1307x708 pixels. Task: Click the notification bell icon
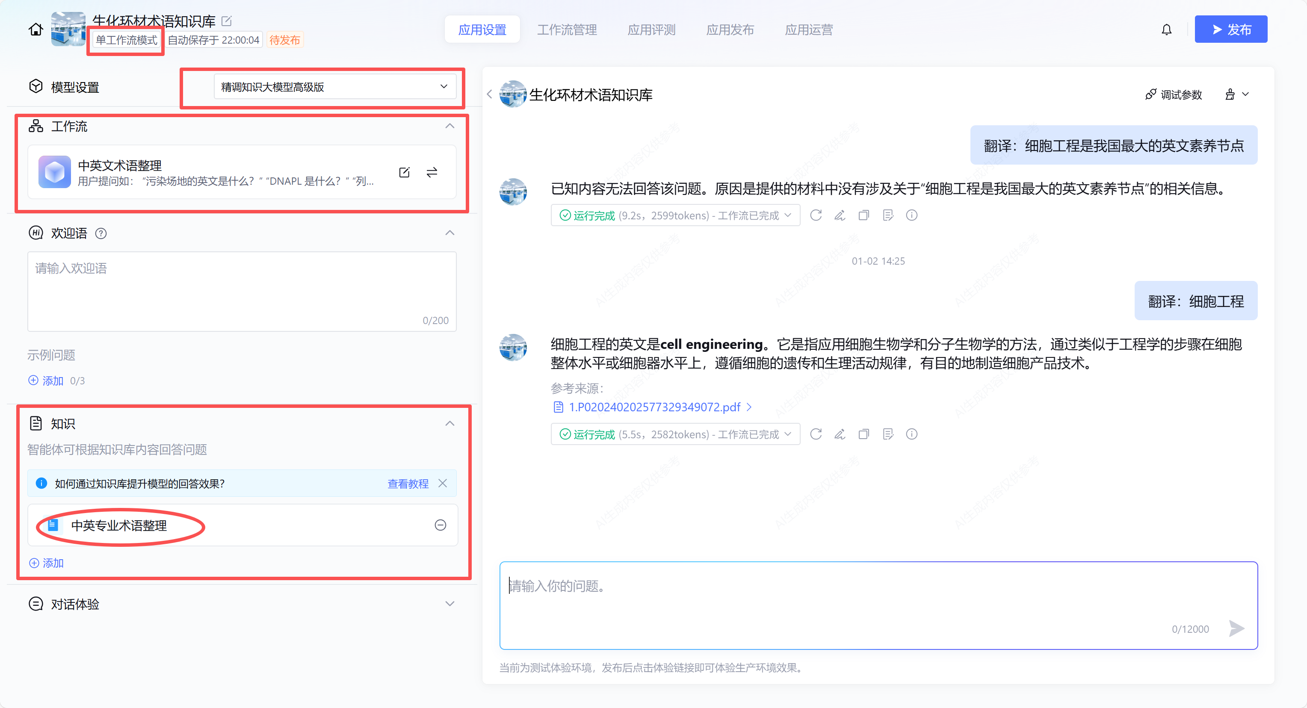pyautogui.click(x=1166, y=29)
